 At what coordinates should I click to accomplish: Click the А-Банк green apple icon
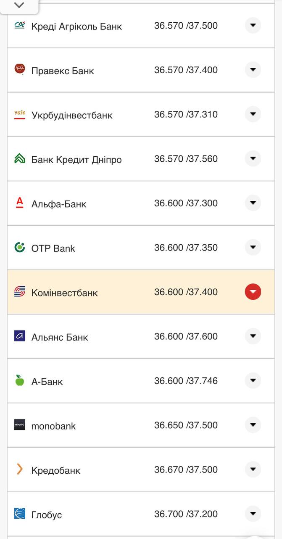coord(20,381)
